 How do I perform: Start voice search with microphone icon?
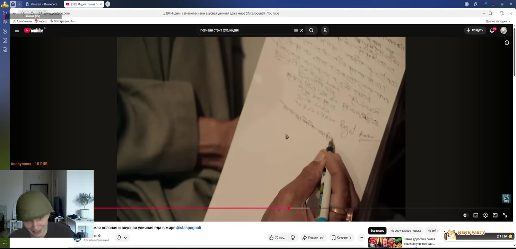(325, 30)
